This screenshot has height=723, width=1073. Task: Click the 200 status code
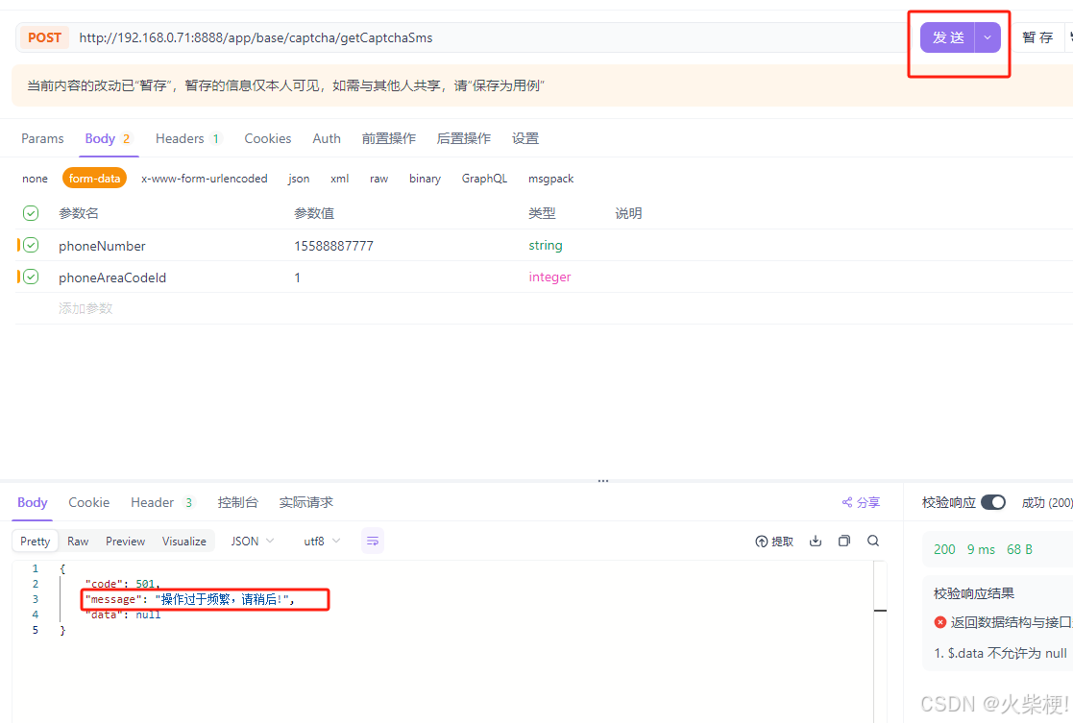944,549
